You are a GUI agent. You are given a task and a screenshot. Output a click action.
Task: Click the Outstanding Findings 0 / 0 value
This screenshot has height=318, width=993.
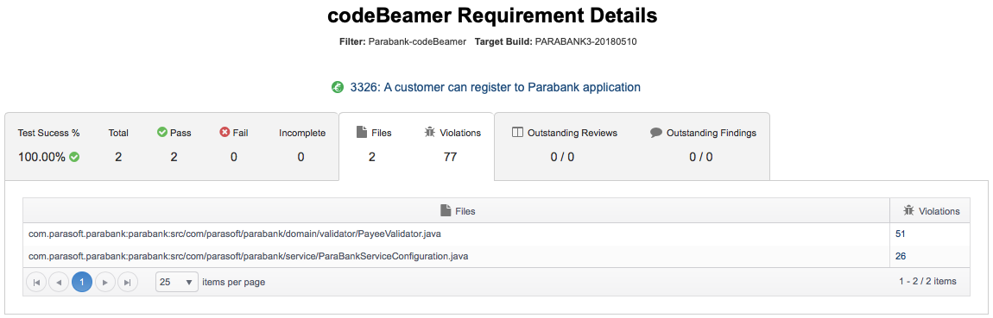(x=701, y=157)
